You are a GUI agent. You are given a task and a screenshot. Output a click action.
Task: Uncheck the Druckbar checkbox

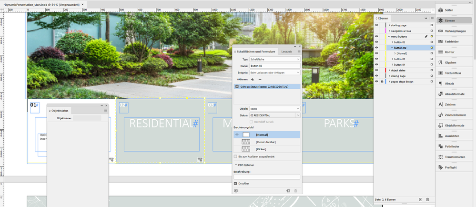point(235,184)
